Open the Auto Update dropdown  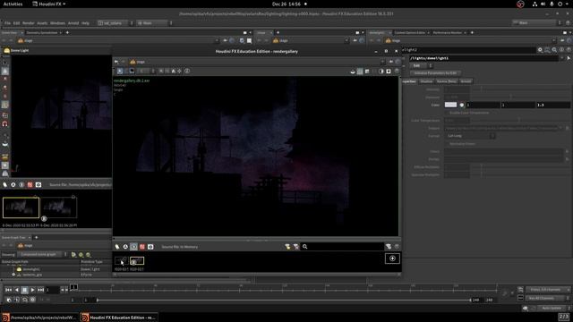click(553, 308)
